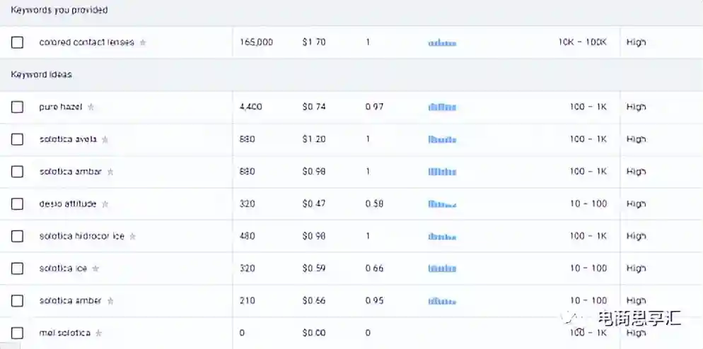Click the star next to pure hazel
The width and height of the screenshot is (703, 349).
pos(91,107)
